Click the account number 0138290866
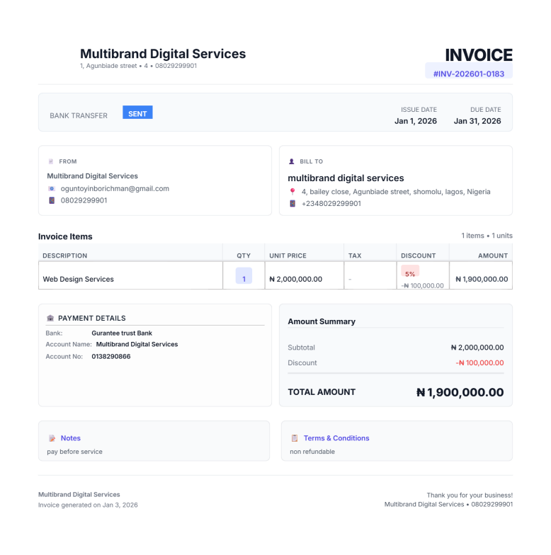551x555 pixels. point(111,357)
